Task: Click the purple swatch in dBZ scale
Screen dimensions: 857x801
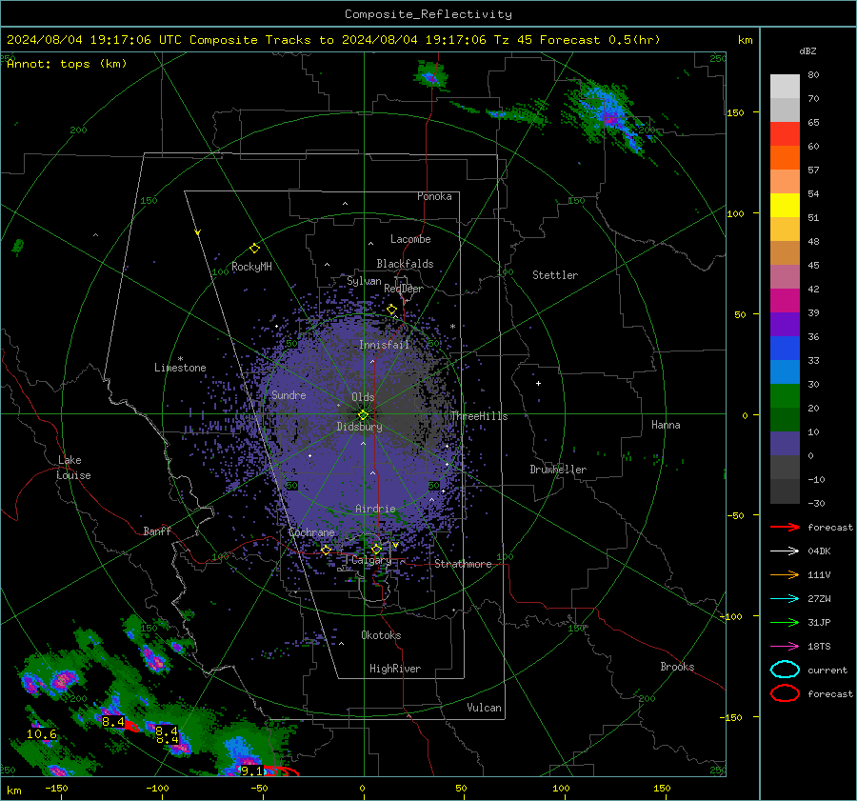Action: point(785,324)
